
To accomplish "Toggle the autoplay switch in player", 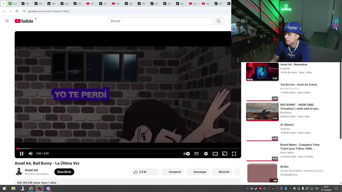I will tap(186, 154).
